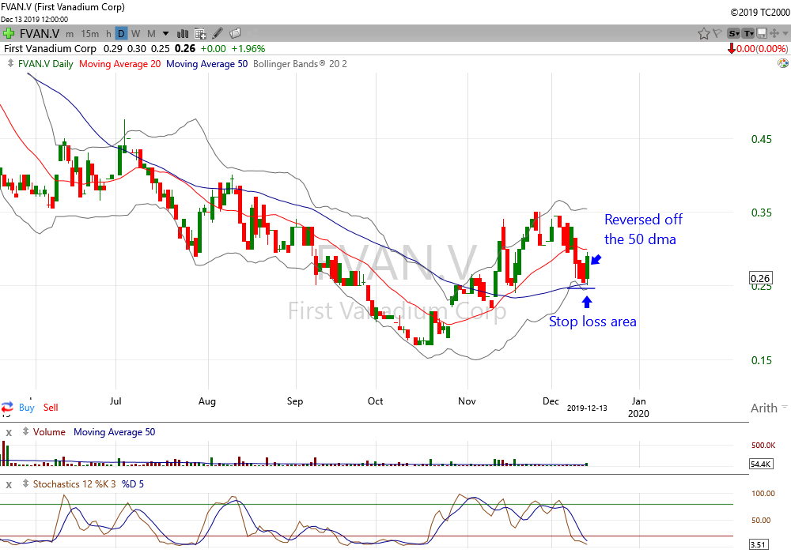Image resolution: width=791 pixels, height=553 pixels.
Task: Open the timeframe dropdown arrow
Action: tap(165, 34)
